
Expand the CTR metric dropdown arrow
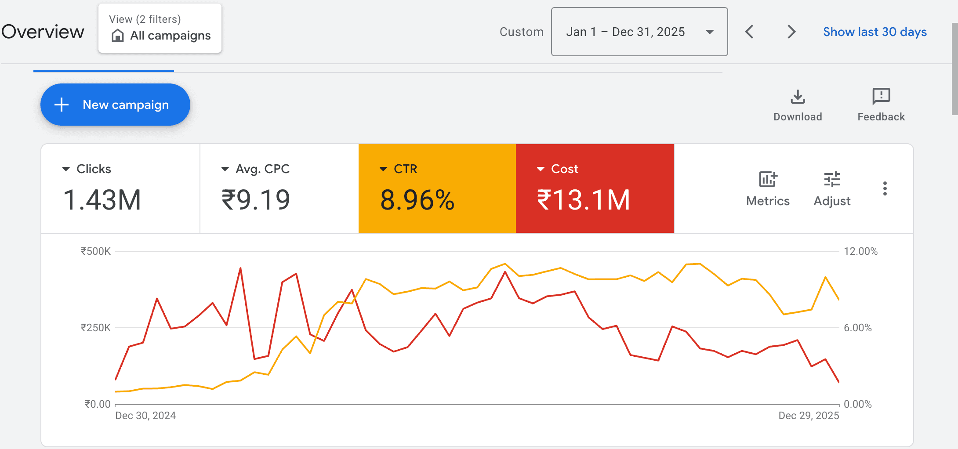coord(383,169)
